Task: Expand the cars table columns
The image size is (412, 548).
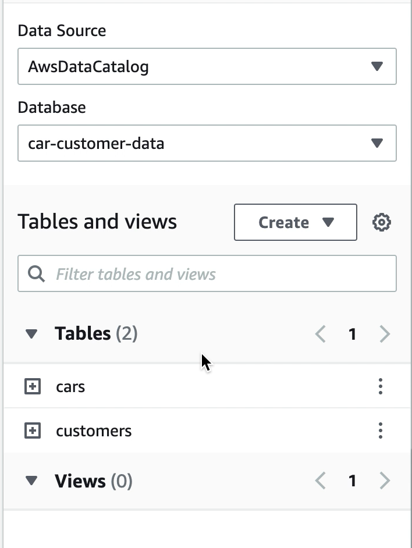Action: pos(33,386)
